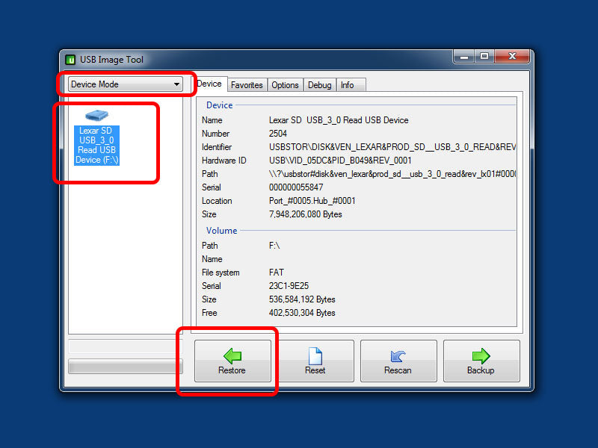Click volume serial '23C1-9E25'

tap(289, 286)
